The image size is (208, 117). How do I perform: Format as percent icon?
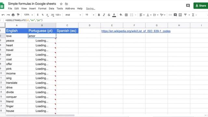tap(43, 15)
